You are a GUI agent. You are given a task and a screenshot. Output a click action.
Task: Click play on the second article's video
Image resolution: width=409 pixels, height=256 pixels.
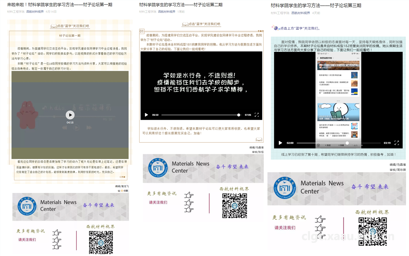pos(146,115)
